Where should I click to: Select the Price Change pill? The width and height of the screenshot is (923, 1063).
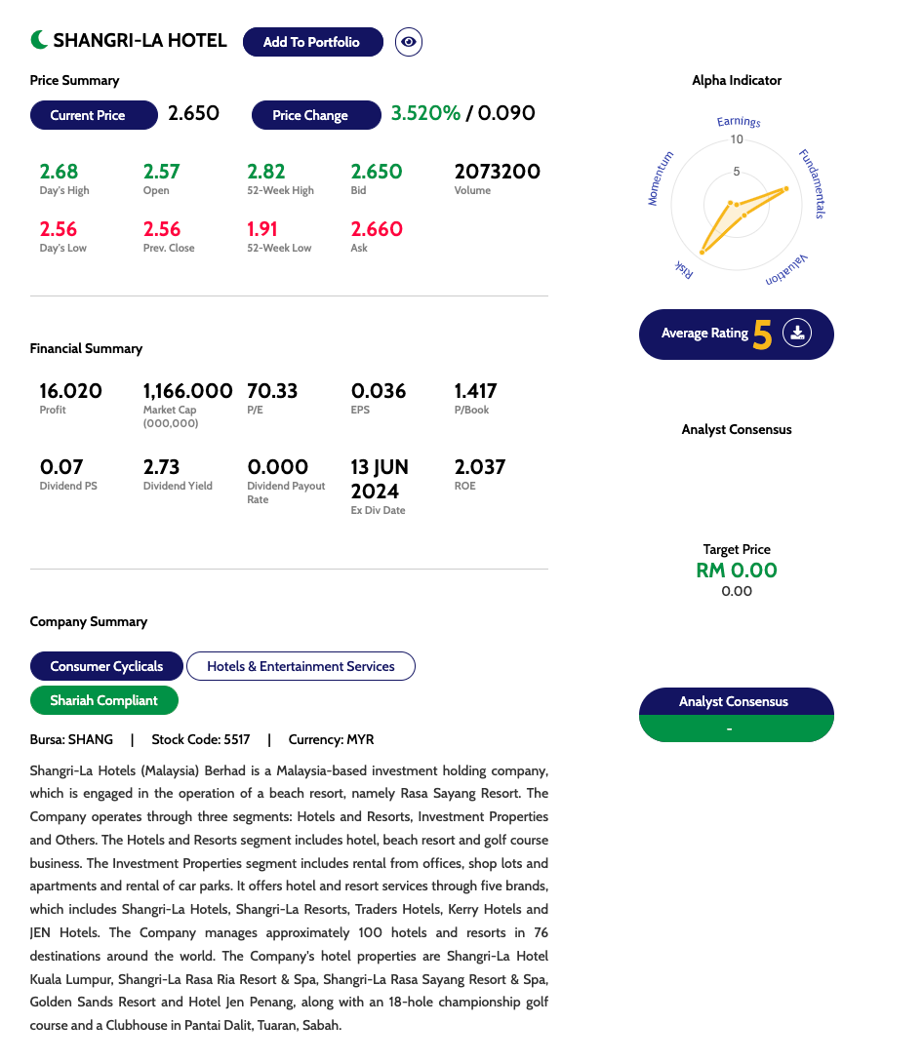tap(315, 115)
